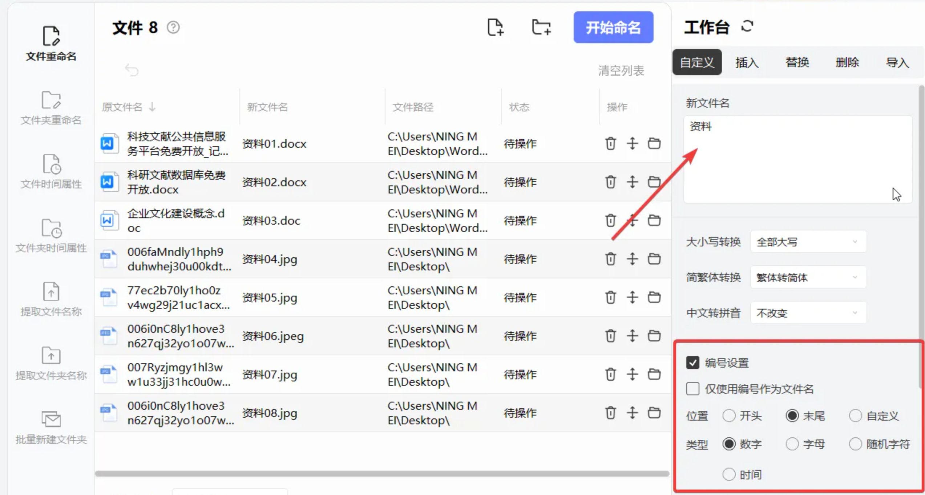The height and width of the screenshot is (495, 925).
Task: Click the help question mark icon
Action: coord(173,28)
